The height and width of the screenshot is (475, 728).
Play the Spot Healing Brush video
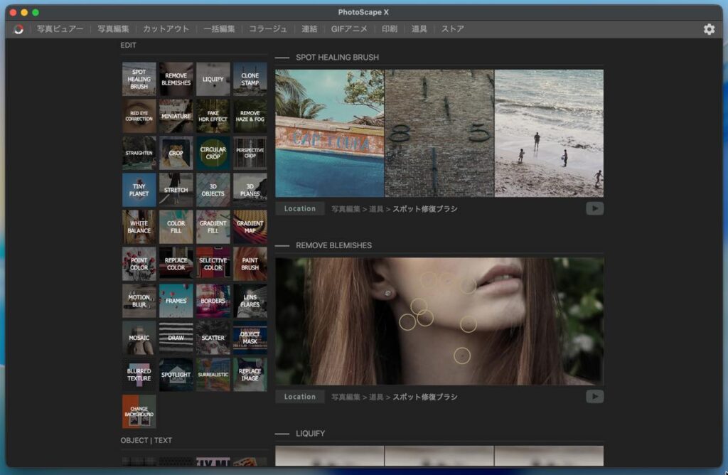(595, 208)
